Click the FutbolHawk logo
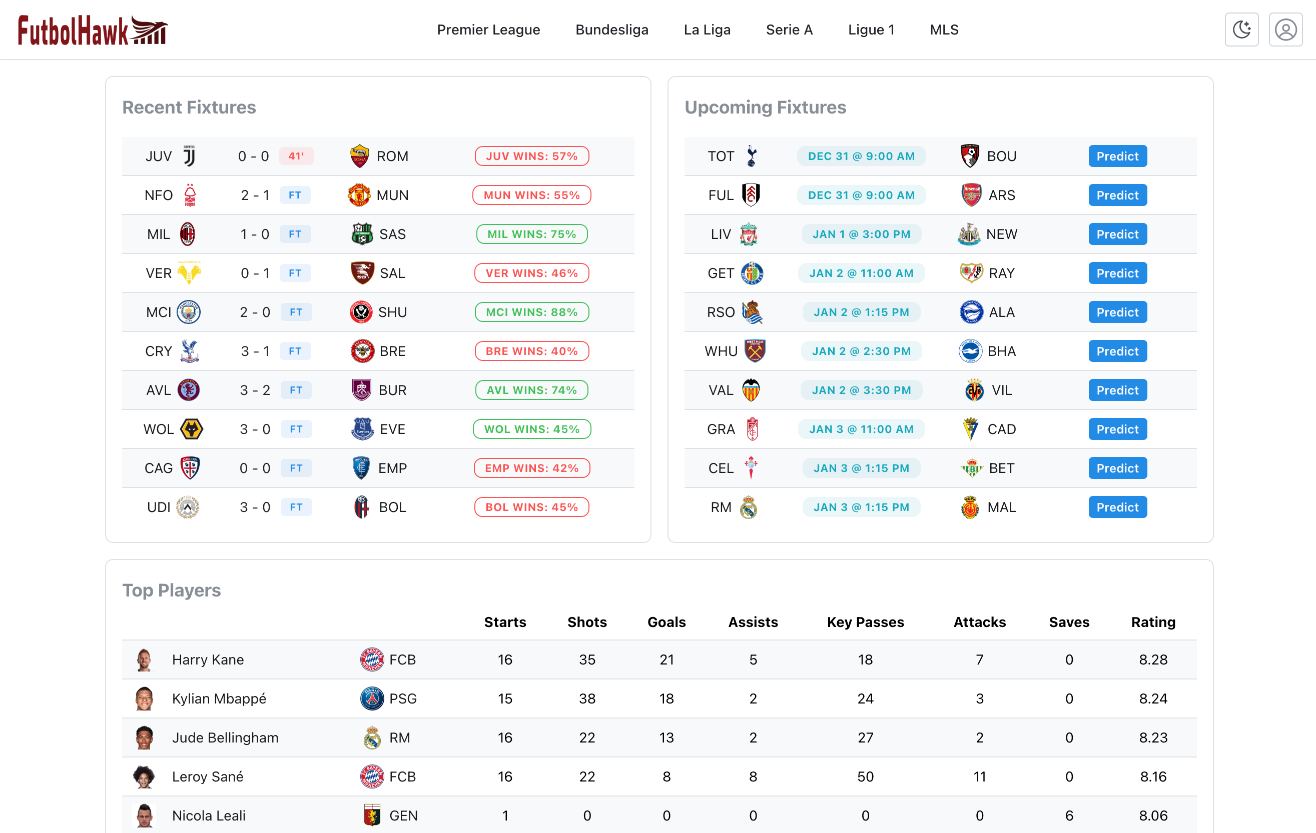The image size is (1316, 833). coord(93,29)
